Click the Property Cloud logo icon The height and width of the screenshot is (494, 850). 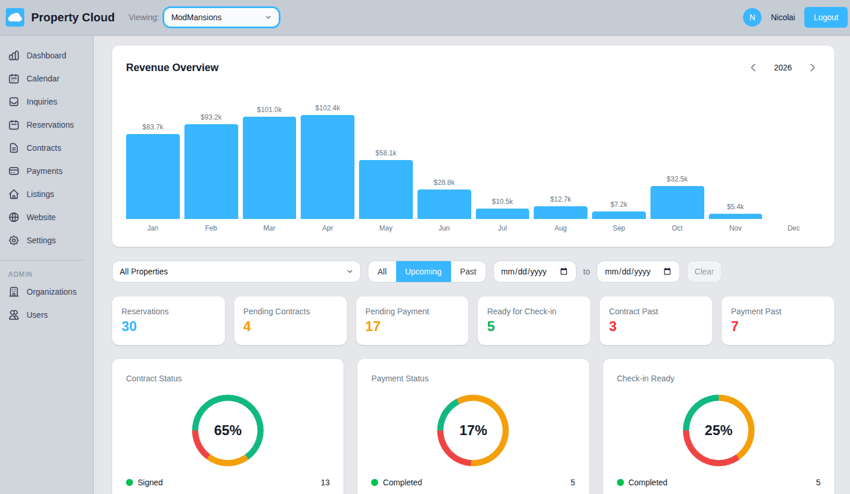pos(15,17)
